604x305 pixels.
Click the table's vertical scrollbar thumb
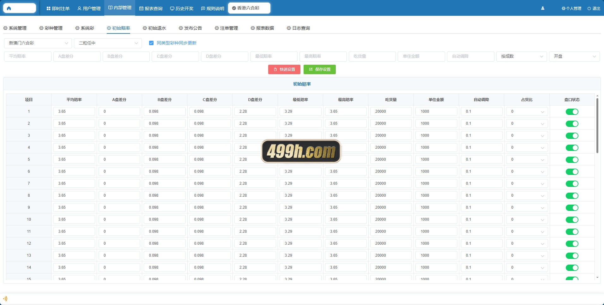(597, 126)
